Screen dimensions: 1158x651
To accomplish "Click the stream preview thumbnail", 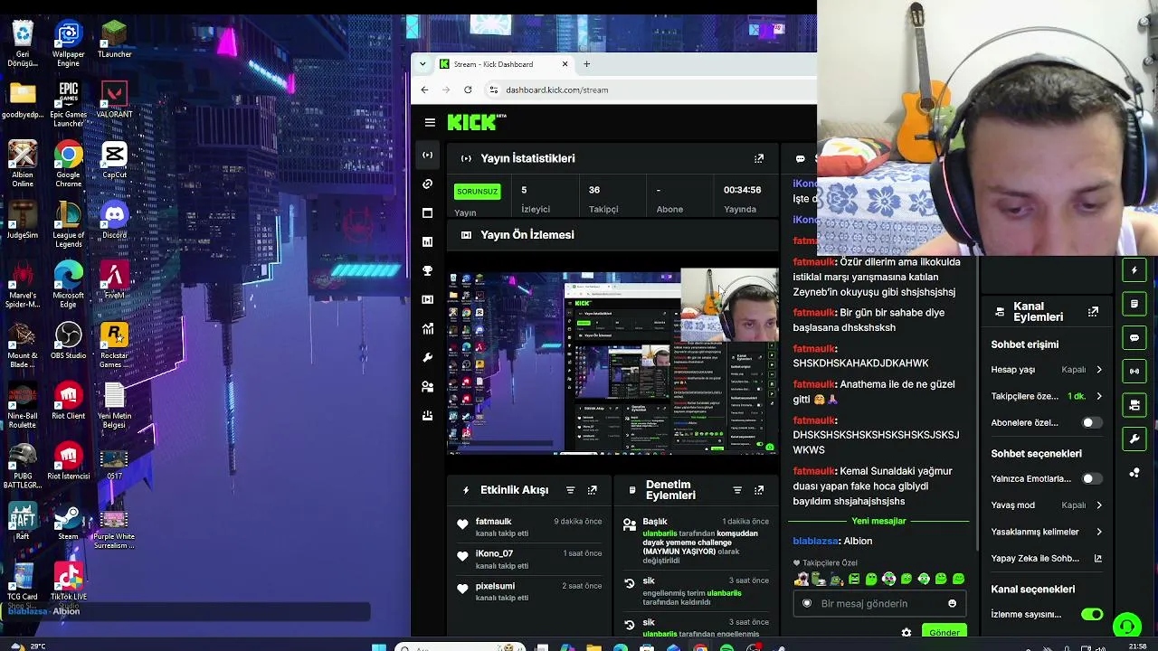I will (613, 361).
